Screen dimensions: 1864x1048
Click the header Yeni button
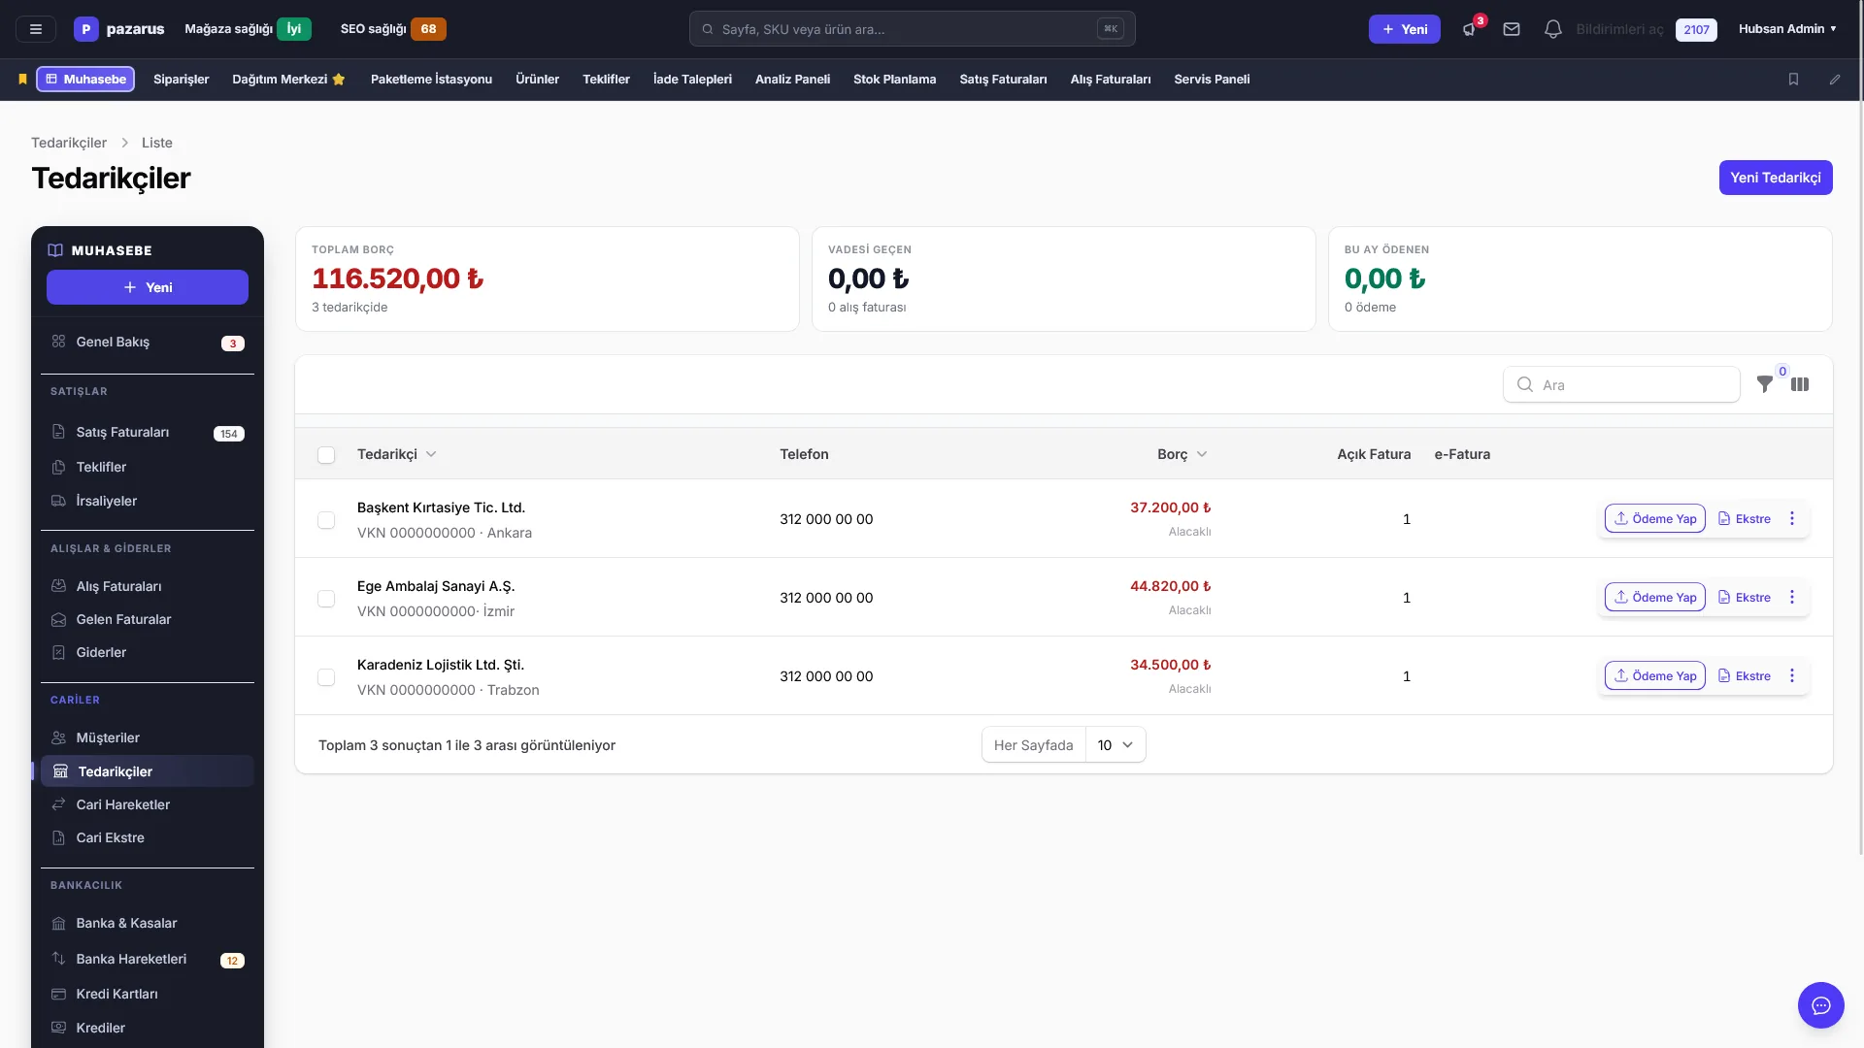[x=1404, y=29]
